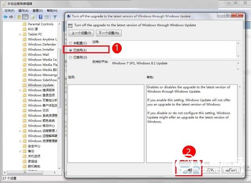This screenshot has height=183, width=251.
Task: Select the Windows 可靠性分析 tree item
Action: [42, 100]
